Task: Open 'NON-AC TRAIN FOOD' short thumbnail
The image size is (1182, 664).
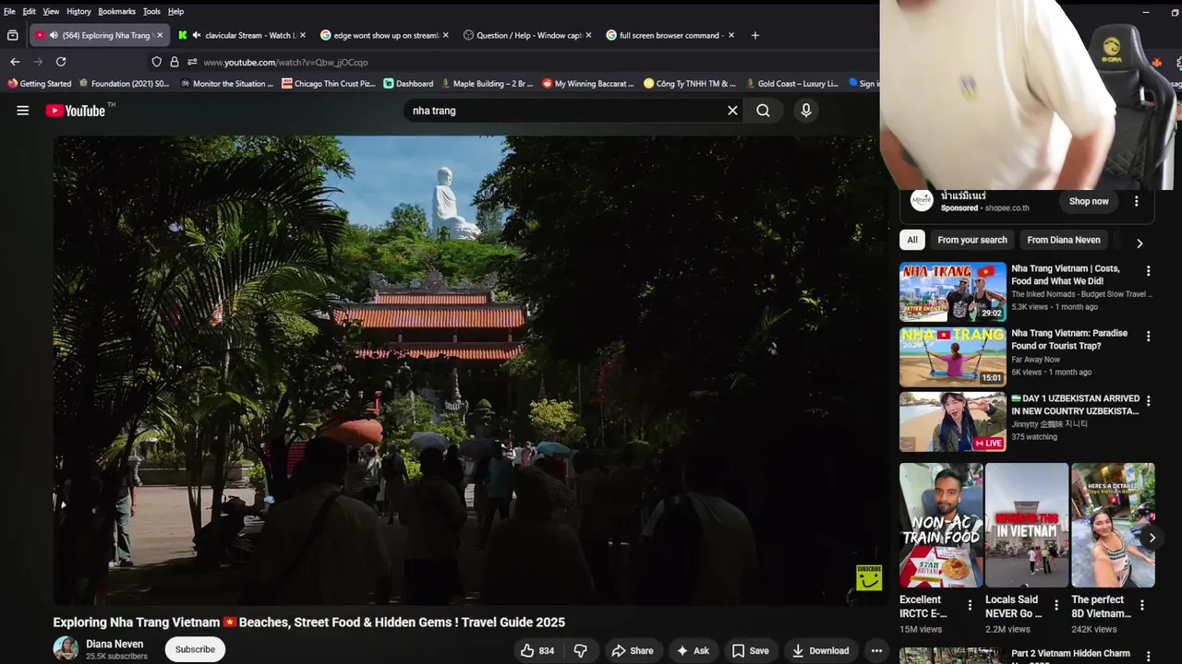Action: 941,525
